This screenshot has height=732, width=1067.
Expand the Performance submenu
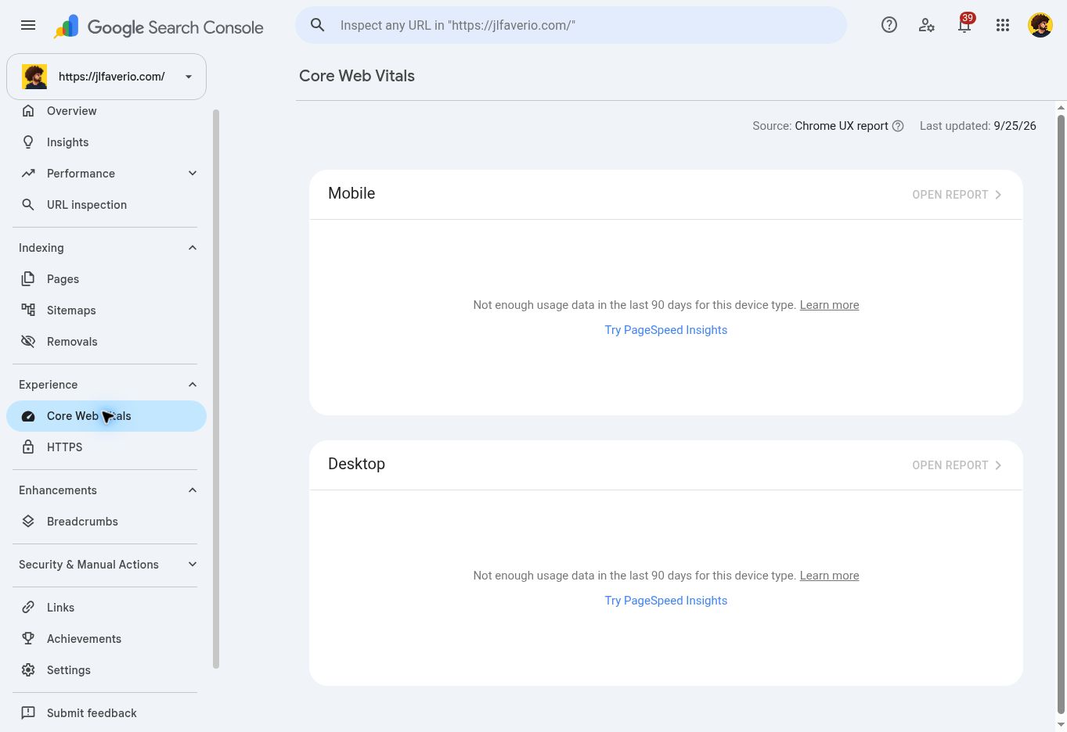point(193,174)
